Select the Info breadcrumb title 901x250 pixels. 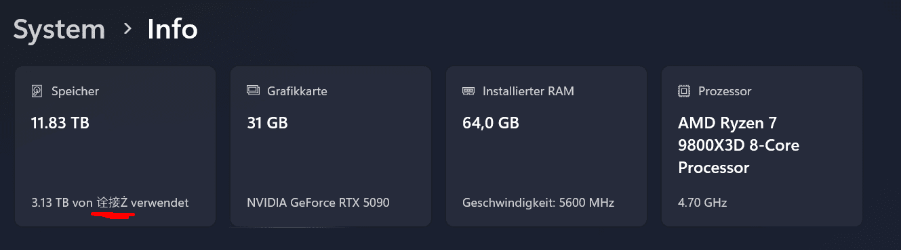click(172, 29)
